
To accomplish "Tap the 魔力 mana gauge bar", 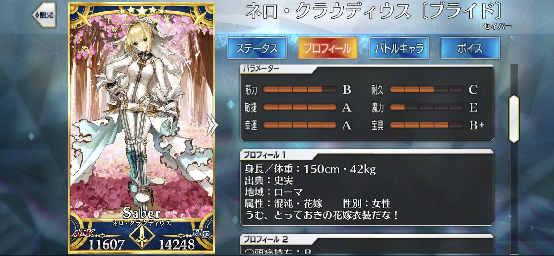I will tap(426, 107).
